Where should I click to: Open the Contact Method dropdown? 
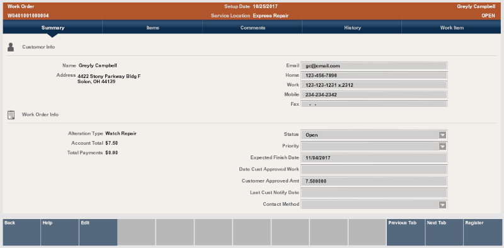442,205
